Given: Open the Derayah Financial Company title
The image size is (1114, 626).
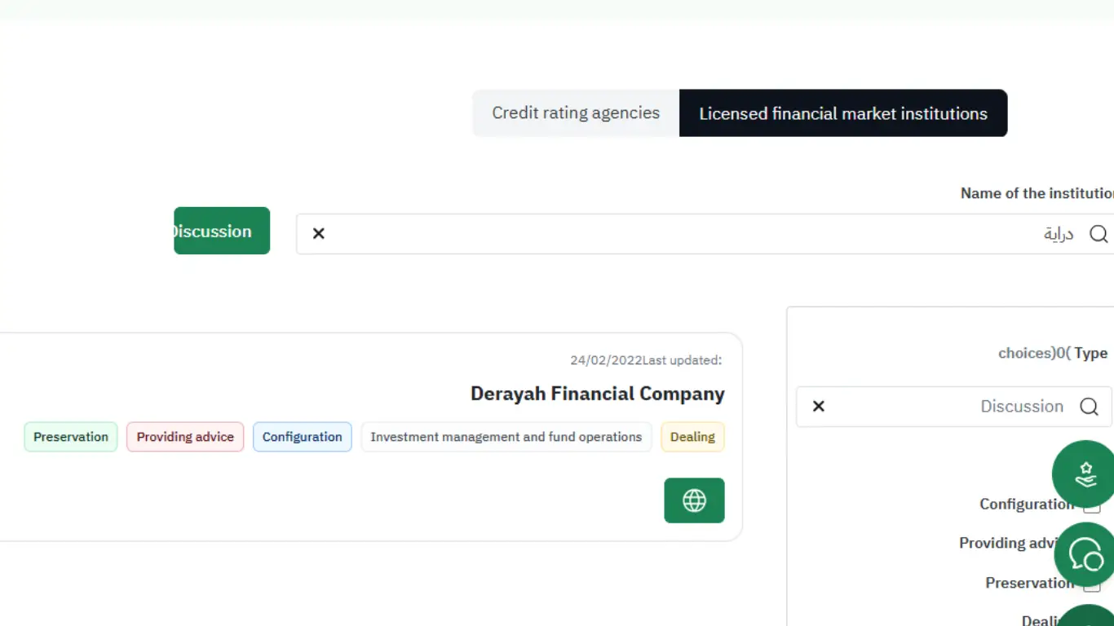Looking at the screenshot, I should [598, 394].
